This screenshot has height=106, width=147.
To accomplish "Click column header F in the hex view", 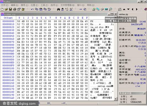I will point(87,18).
